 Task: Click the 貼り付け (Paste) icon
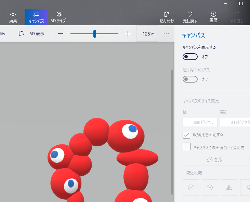pyautogui.click(x=167, y=17)
